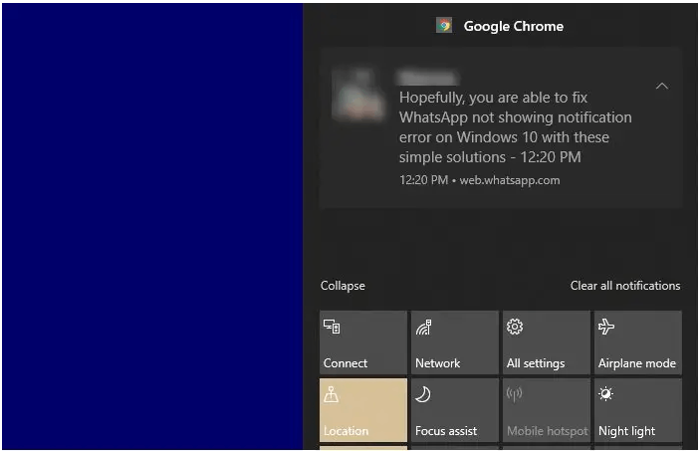Toggle the Mobile hotspot tile

pyautogui.click(x=547, y=410)
